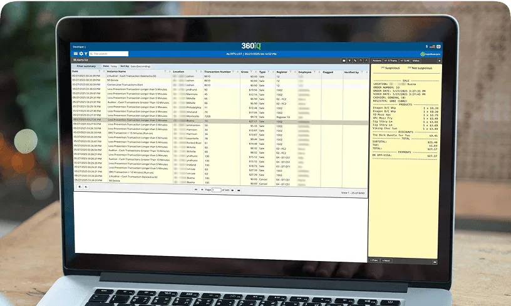Click the Developer label at top left
Image resolution: width=511 pixels, height=306 pixels.
click(x=78, y=47)
